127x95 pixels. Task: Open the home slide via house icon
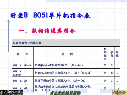click(x=120, y=93)
